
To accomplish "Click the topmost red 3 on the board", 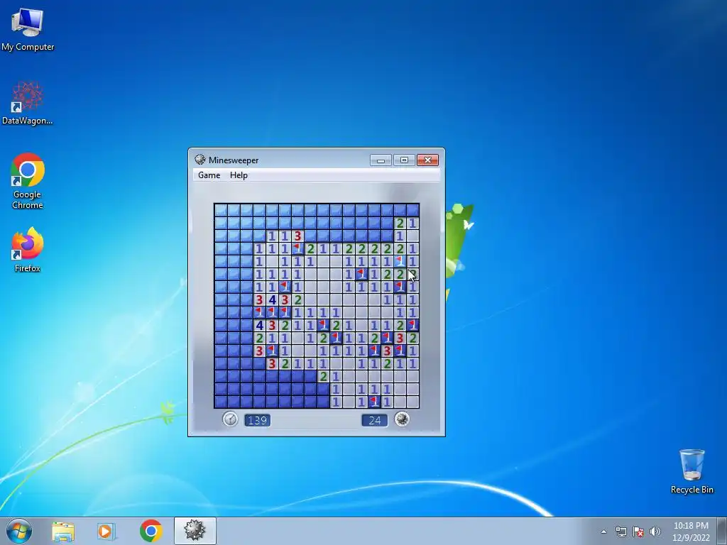I will click(297, 236).
